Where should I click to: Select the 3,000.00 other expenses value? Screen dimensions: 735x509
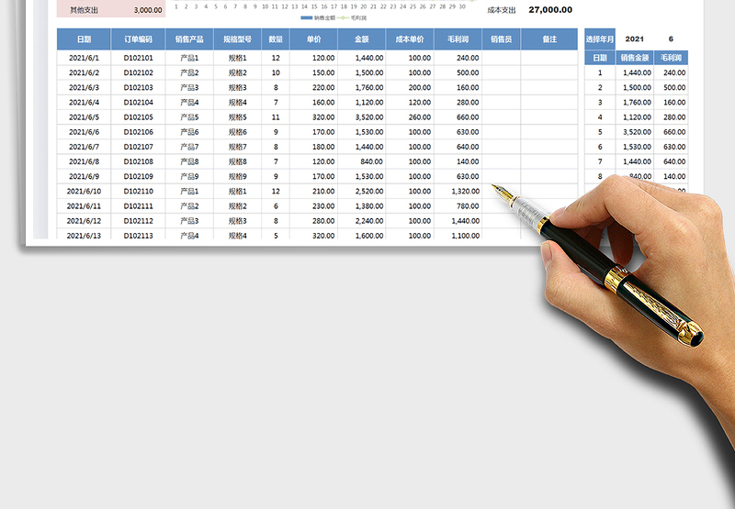147,10
